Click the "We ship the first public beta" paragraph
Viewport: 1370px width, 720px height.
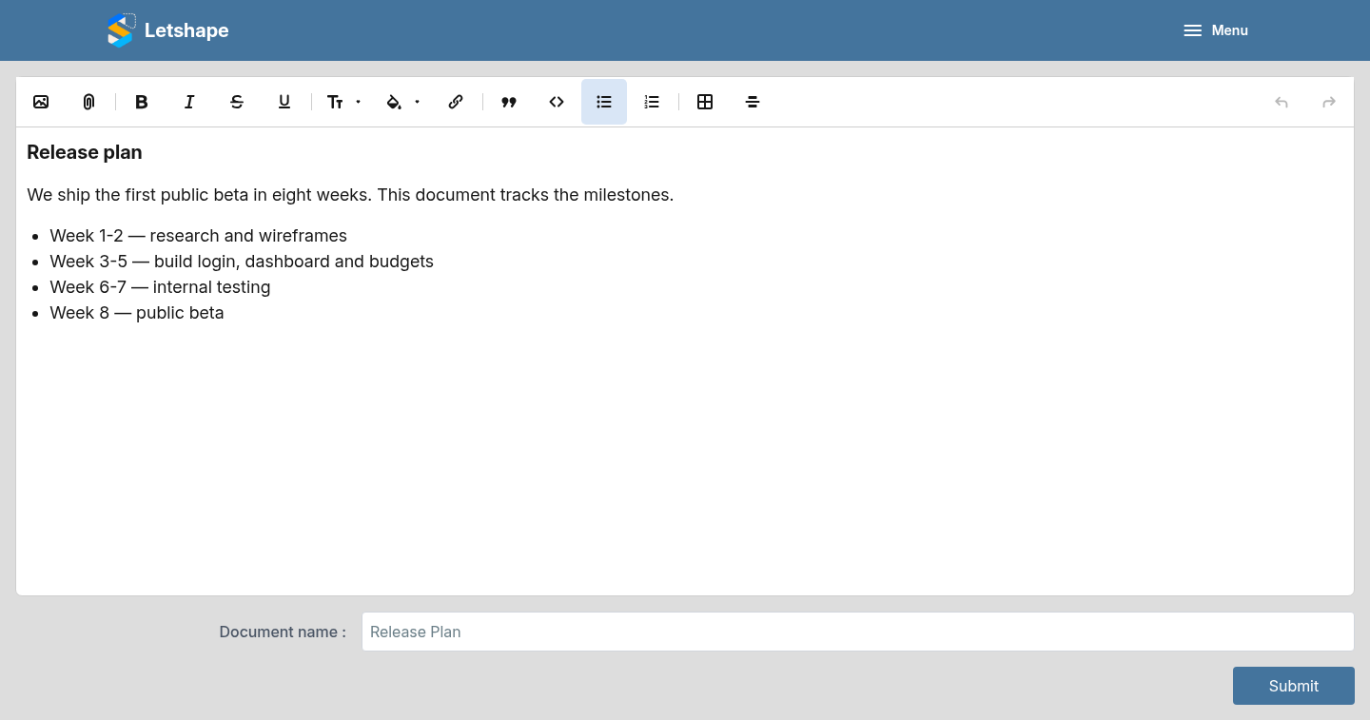[x=350, y=195]
